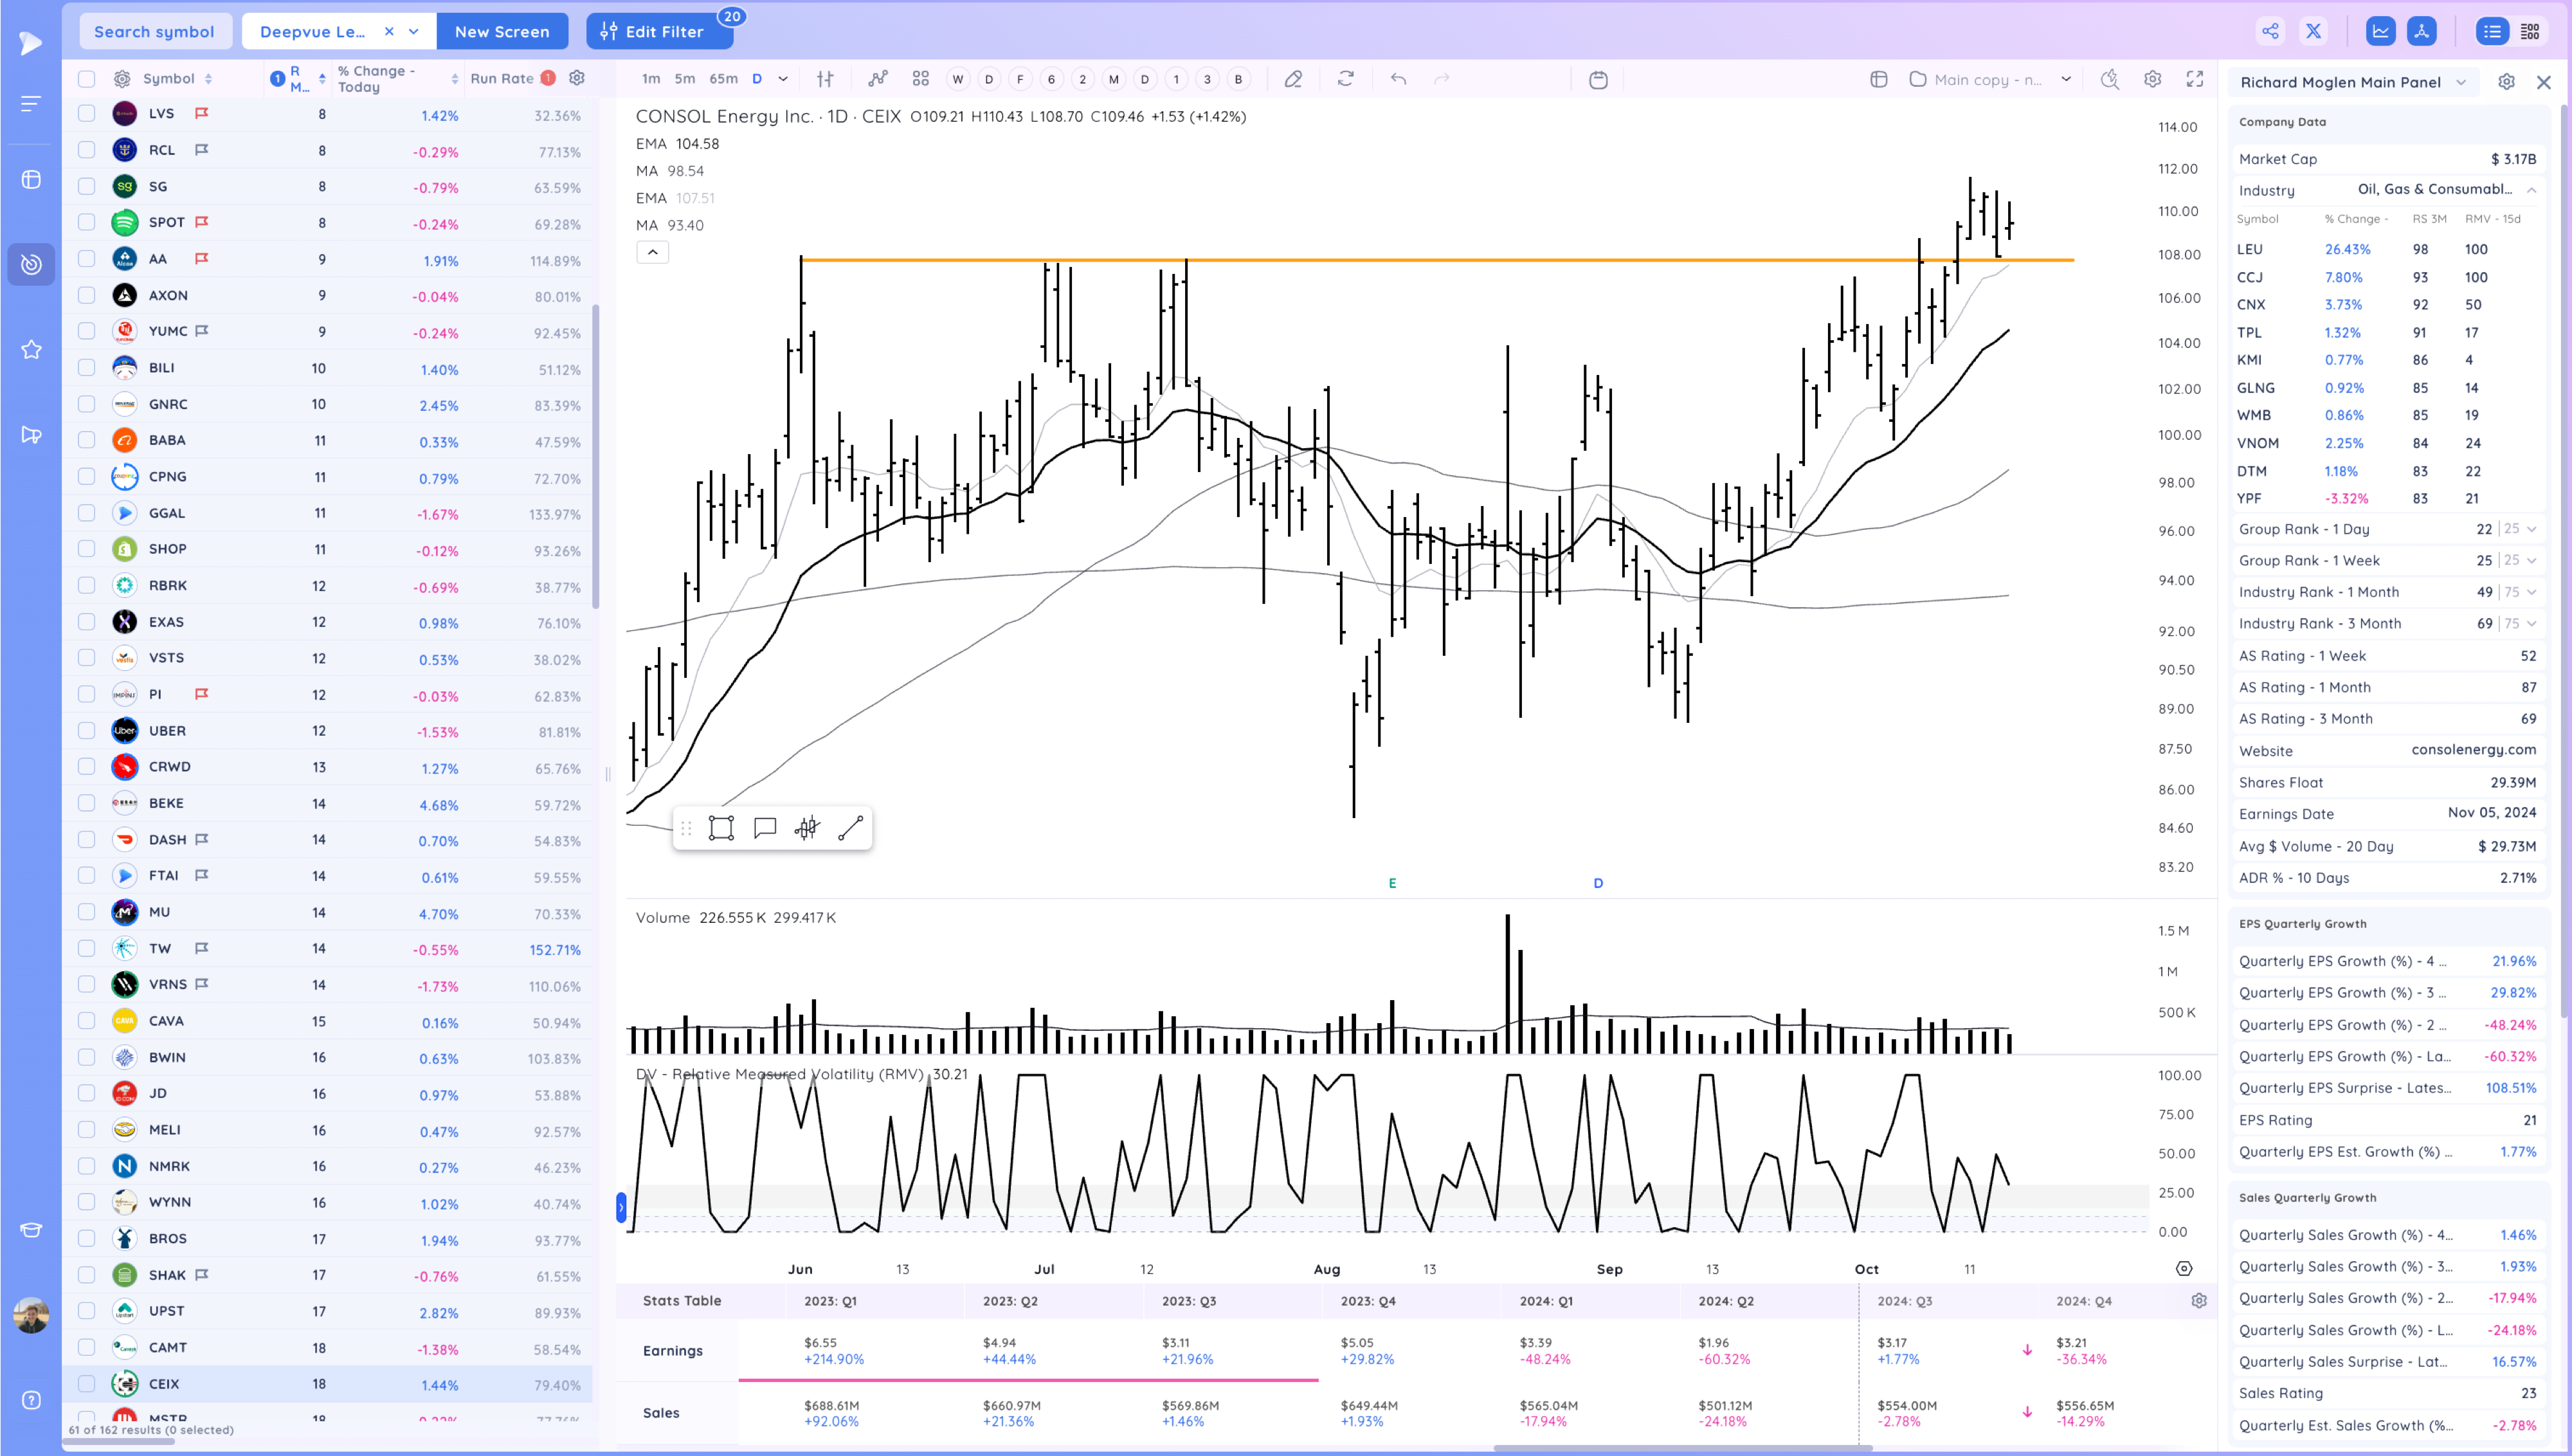Toggle the select-all checkbox in header
The height and width of the screenshot is (1456, 2572).
point(87,79)
